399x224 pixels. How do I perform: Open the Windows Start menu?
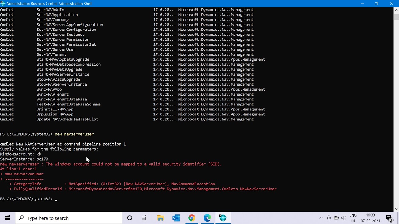7,218
